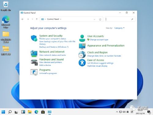Open Backup and Restore (Windows 7)
The image size is (153, 115).
(54, 47)
